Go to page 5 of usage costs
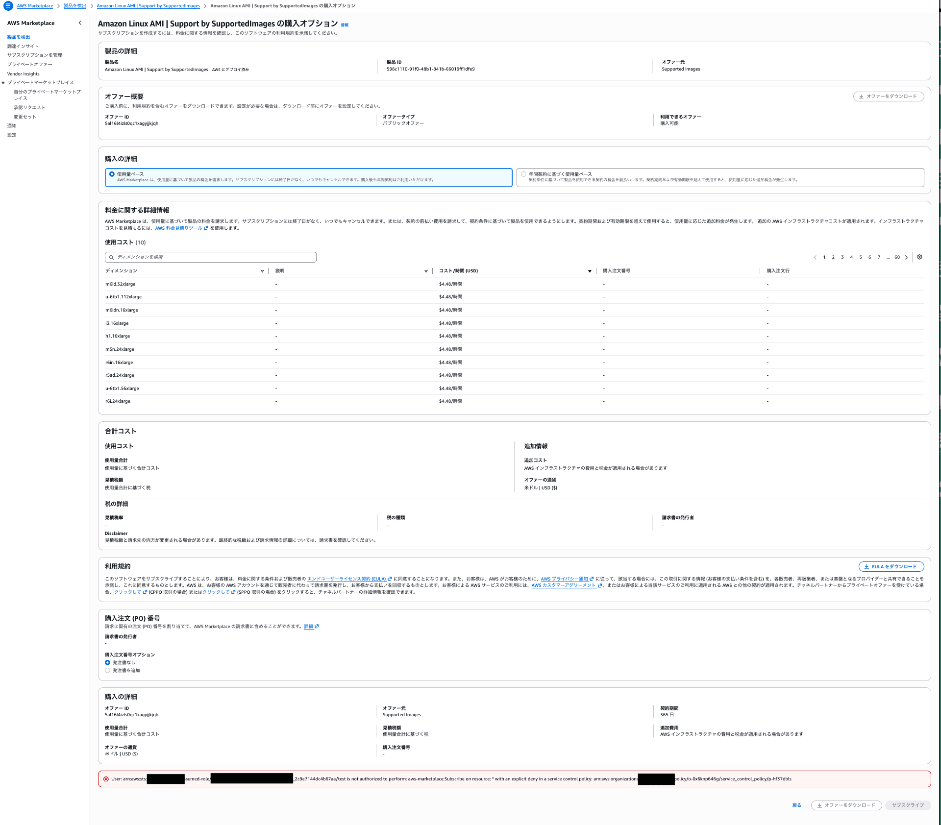941x825 pixels. 861,257
